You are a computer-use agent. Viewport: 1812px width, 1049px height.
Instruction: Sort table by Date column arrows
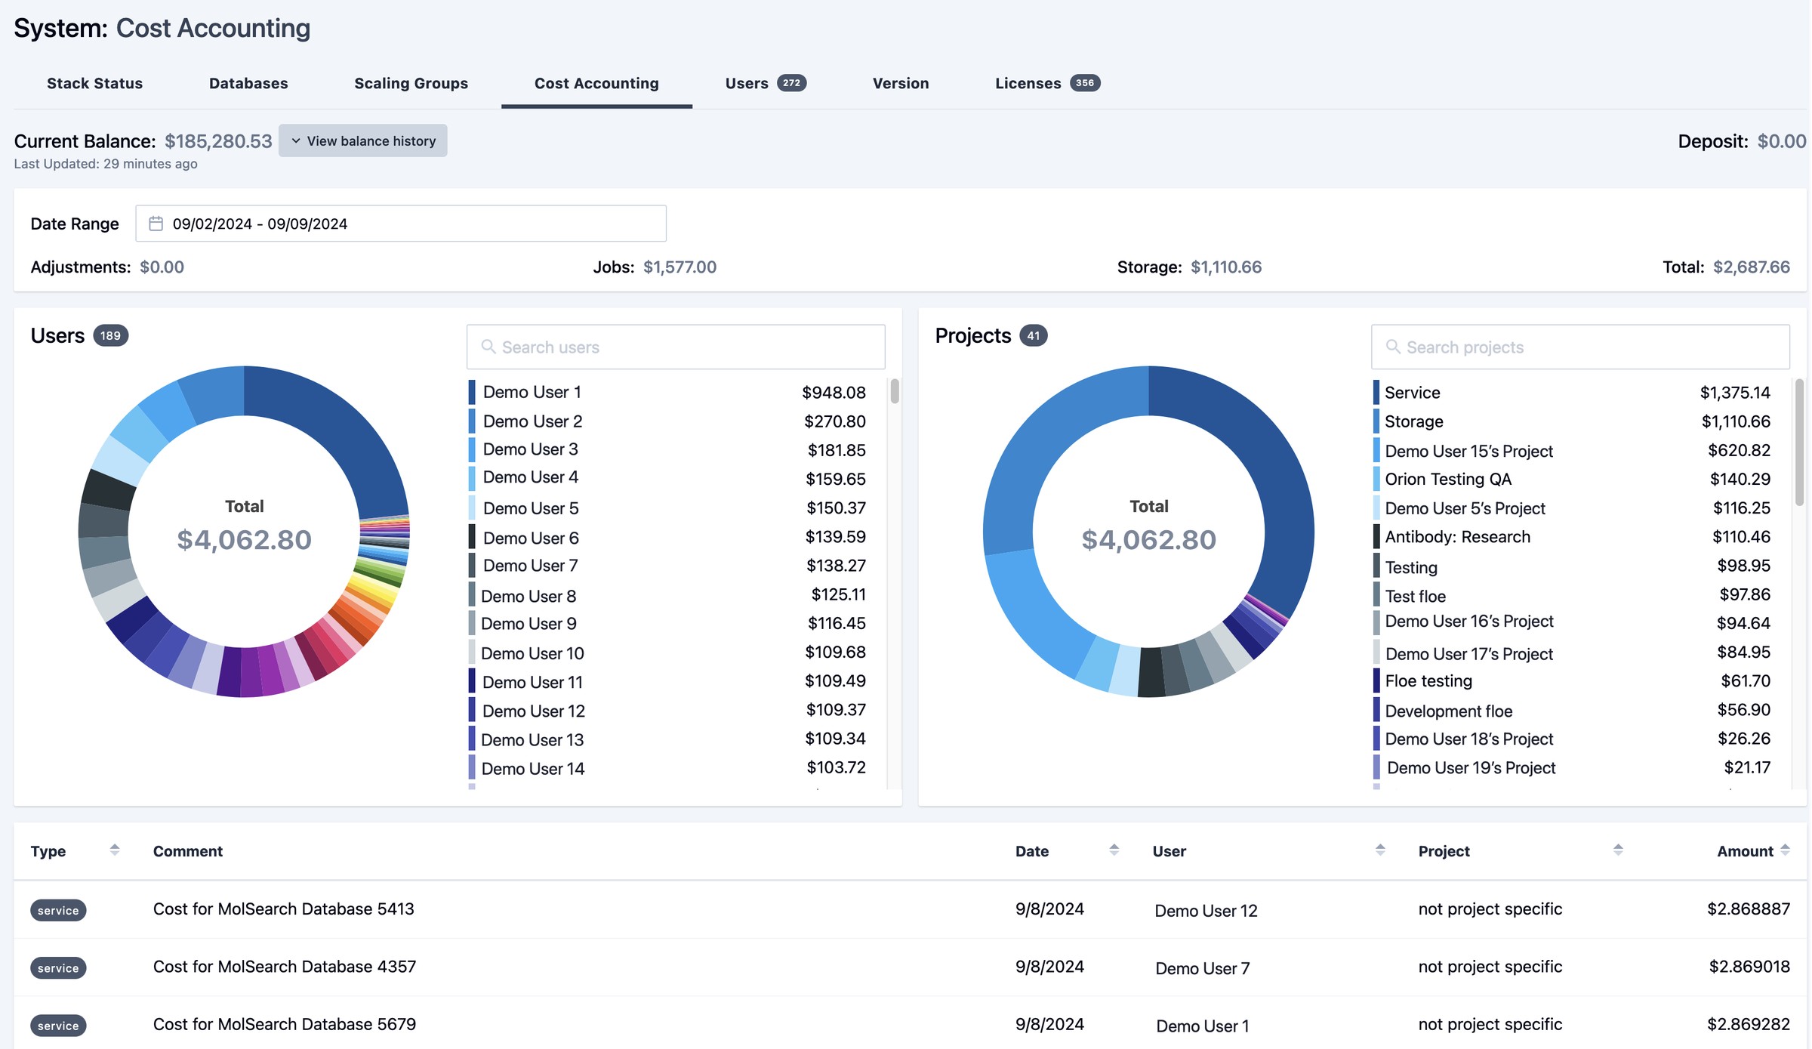(x=1114, y=850)
